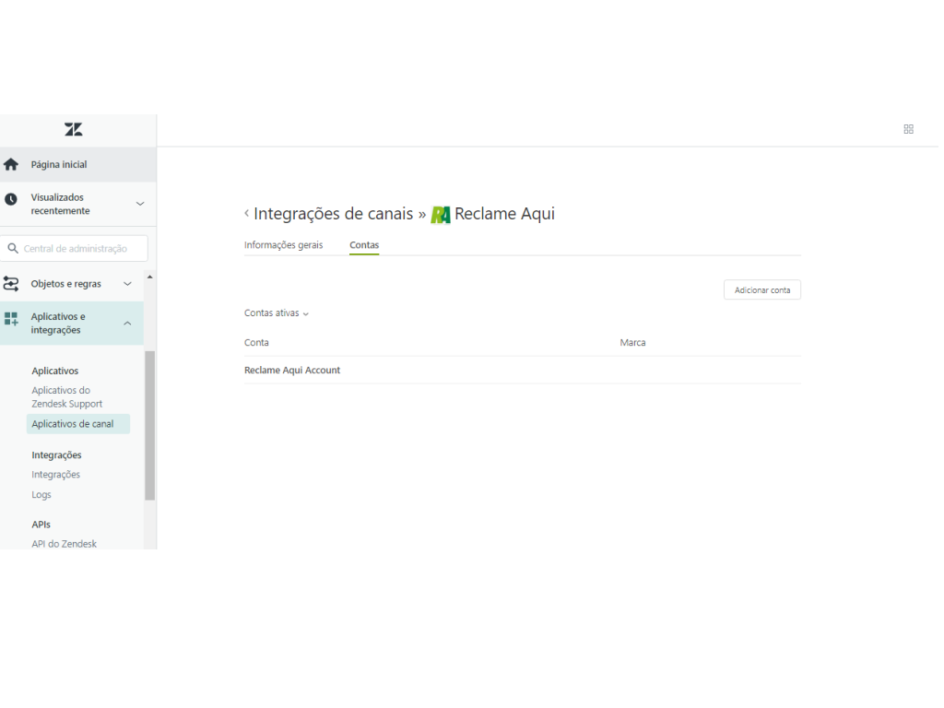The height and width of the screenshot is (708, 944).
Task: Open the Reclame Aqui Account entry
Action: tap(292, 371)
